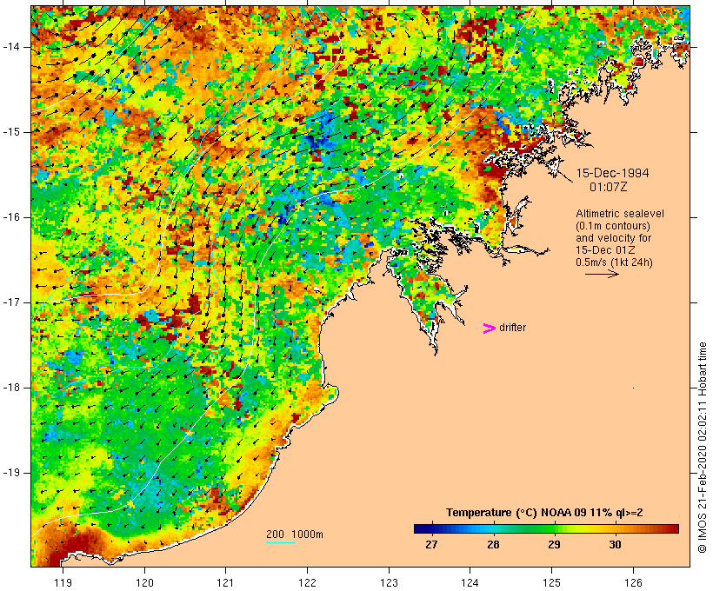Click the dark red end of the temperature colorbar

pos(674,528)
